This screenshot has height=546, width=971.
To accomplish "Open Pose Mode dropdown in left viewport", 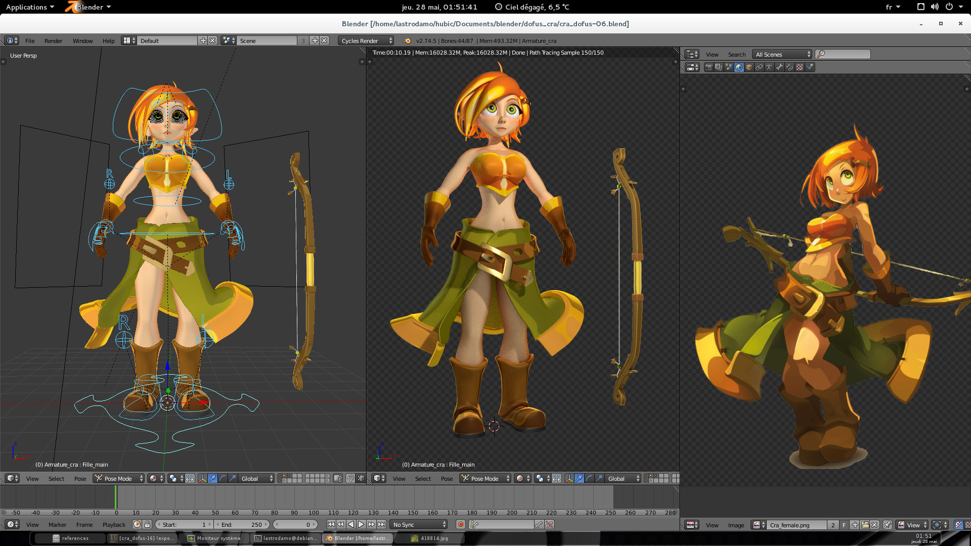I will pyautogui.click(x=119, y=478).
